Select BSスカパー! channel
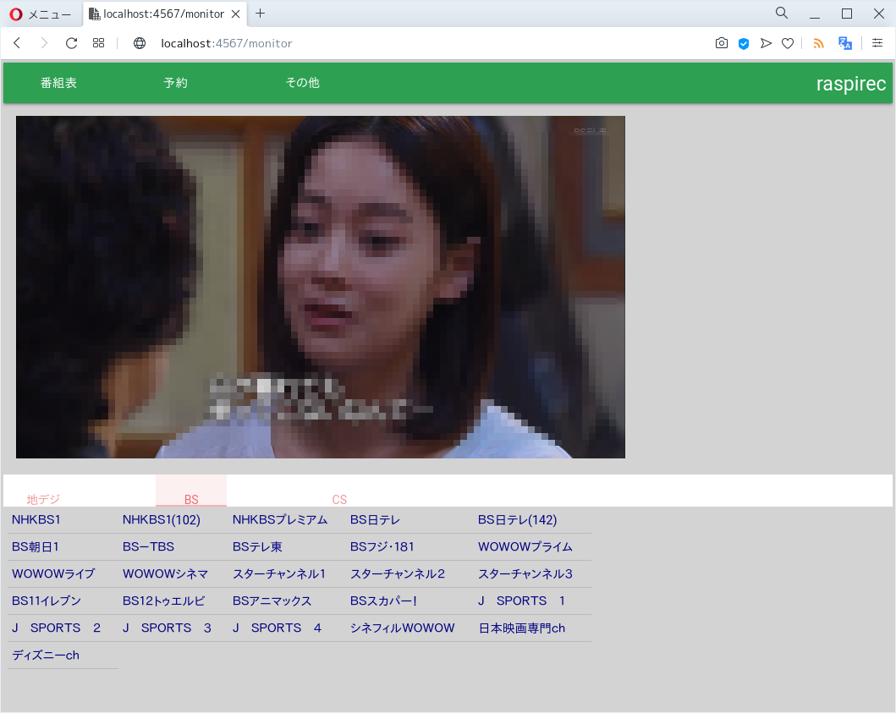Image resolution: width=896 pixels, height=713 pixels. pyautogui.click(x=383, y=601)
